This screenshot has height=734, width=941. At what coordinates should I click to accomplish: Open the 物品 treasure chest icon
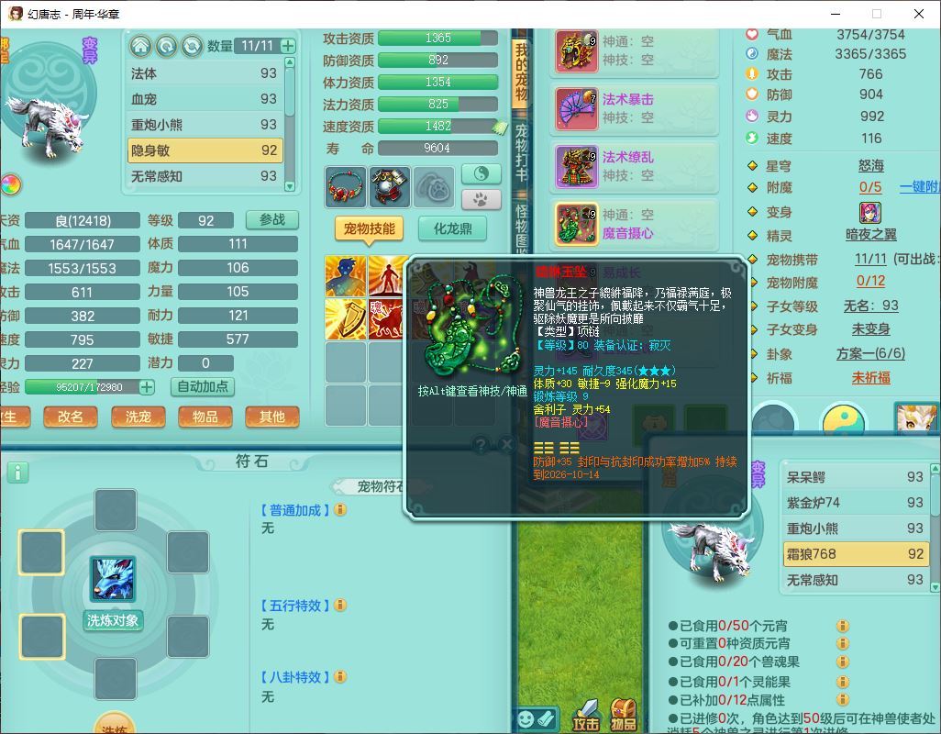[x=623, y=716]
